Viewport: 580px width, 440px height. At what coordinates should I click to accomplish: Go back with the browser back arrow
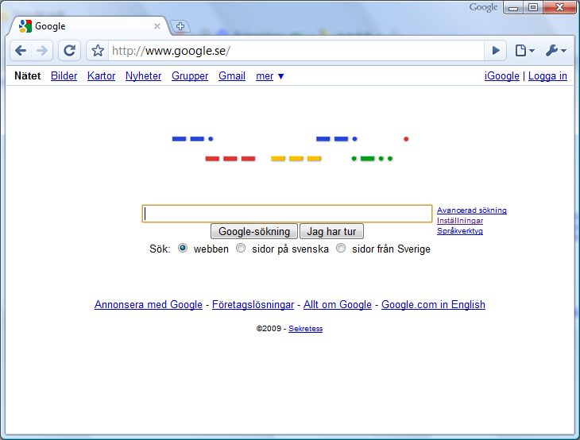click(21, 51)
